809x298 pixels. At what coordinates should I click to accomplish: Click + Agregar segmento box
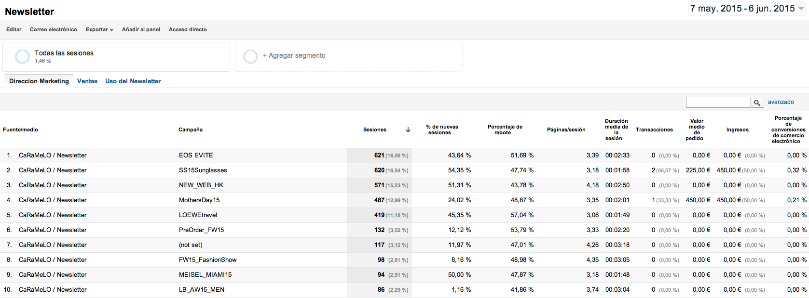pyautogui.click(x=349, y=57)
